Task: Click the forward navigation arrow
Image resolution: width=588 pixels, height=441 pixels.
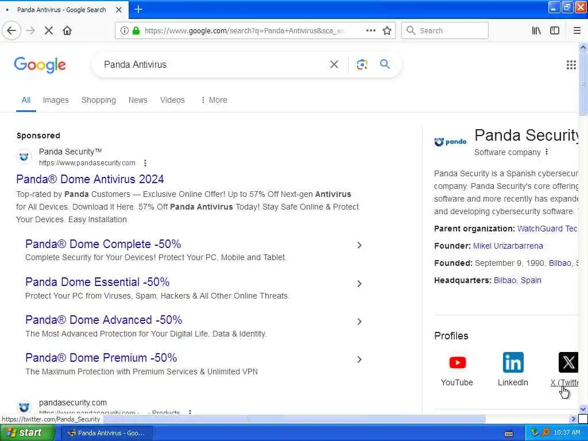Action: (x=30, y=31)
